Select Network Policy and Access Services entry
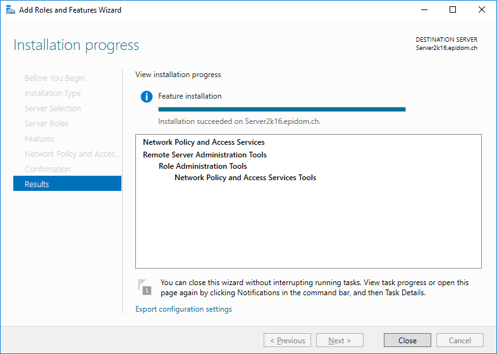Viewport: 497px width, 354px height. pos(204,142)
